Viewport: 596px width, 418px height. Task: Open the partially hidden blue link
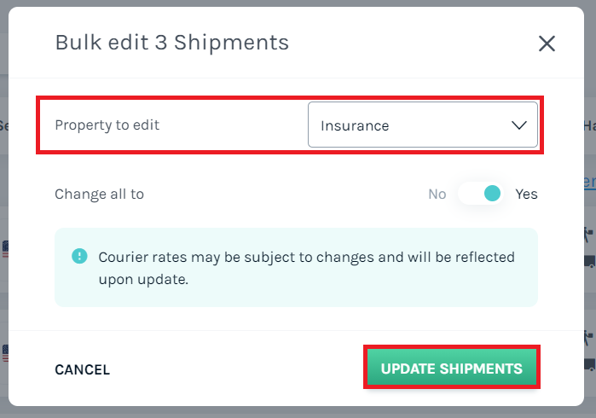coord(590,182)
